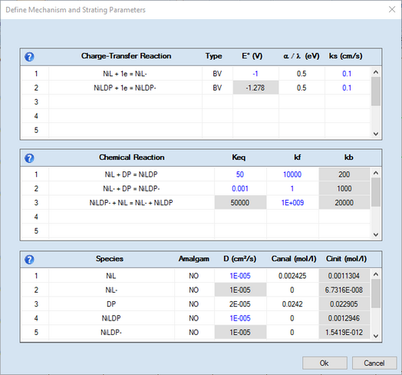Image resolution: width=402 pixels, height=375 pixels.
Task: Click Cinit value 0.022905
Action: click(x=344, y=304)
